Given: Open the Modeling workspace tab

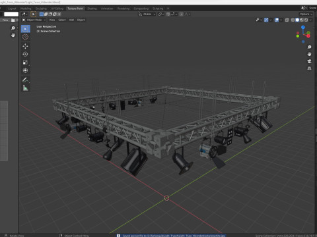Looking at the screenshot, I should (x=26, y=9).
